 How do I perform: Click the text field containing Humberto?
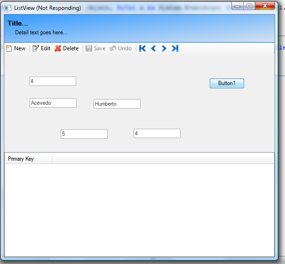(117, 104)
